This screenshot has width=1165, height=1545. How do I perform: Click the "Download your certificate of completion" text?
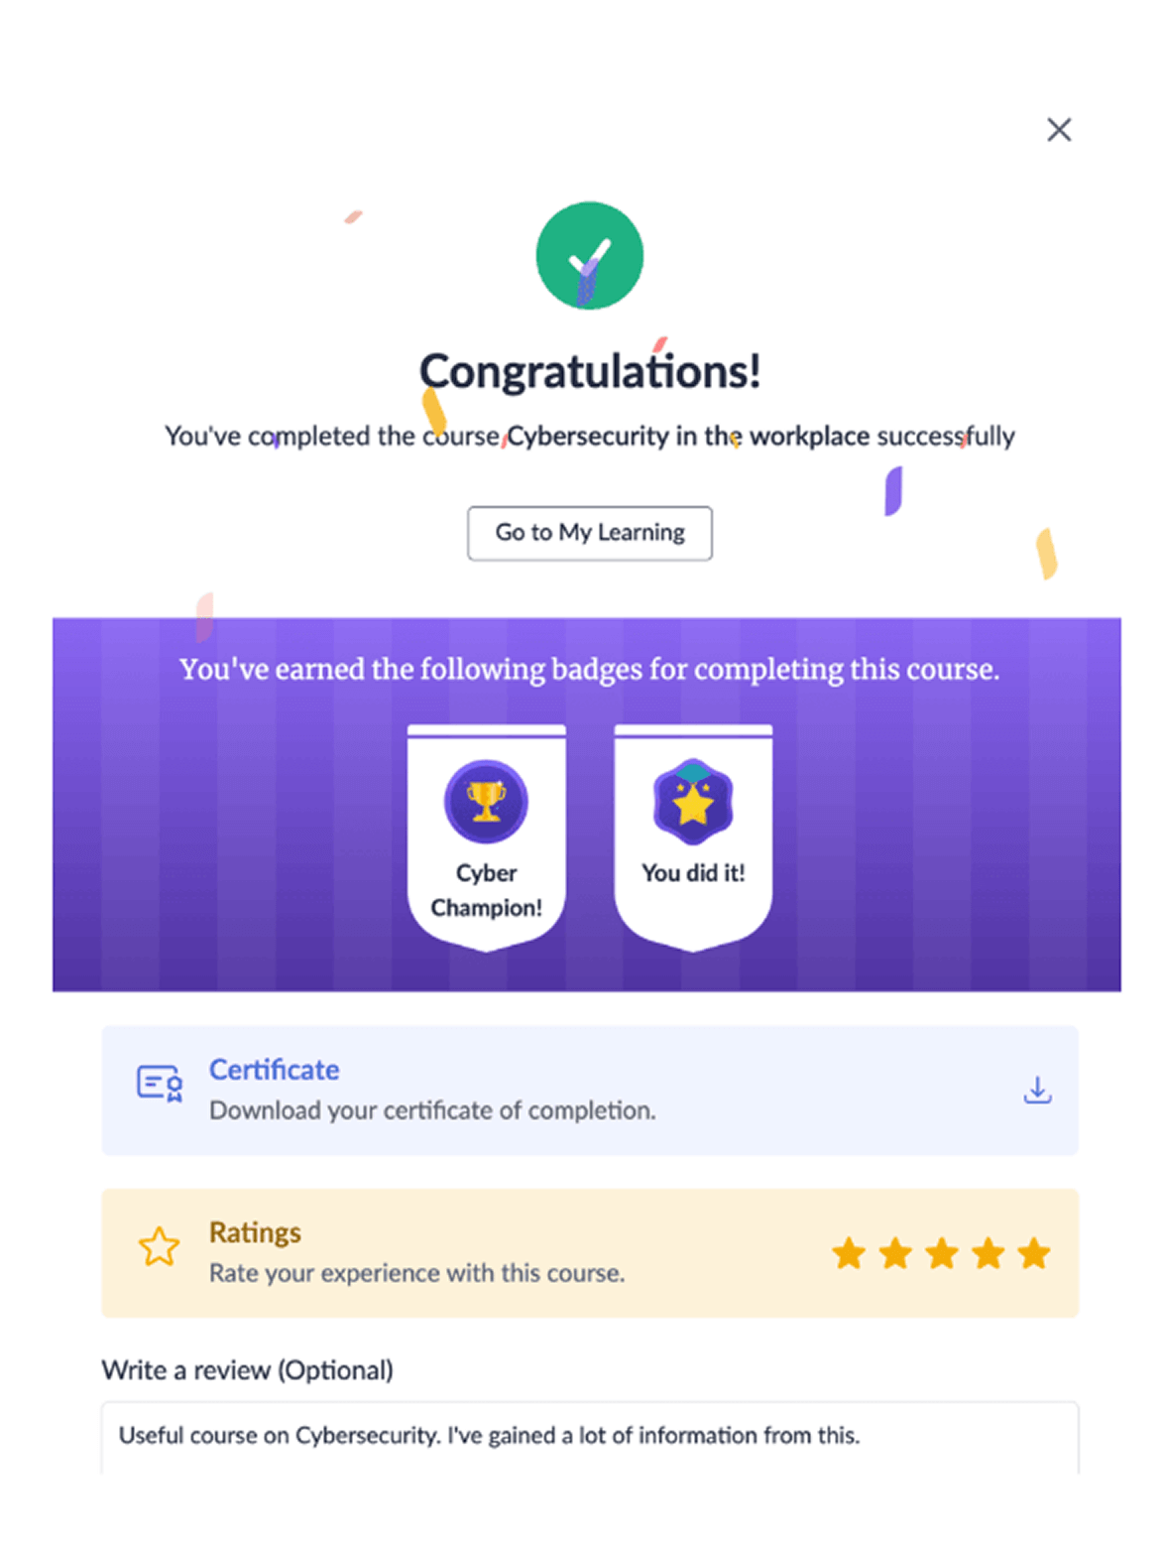[432, 1110]
